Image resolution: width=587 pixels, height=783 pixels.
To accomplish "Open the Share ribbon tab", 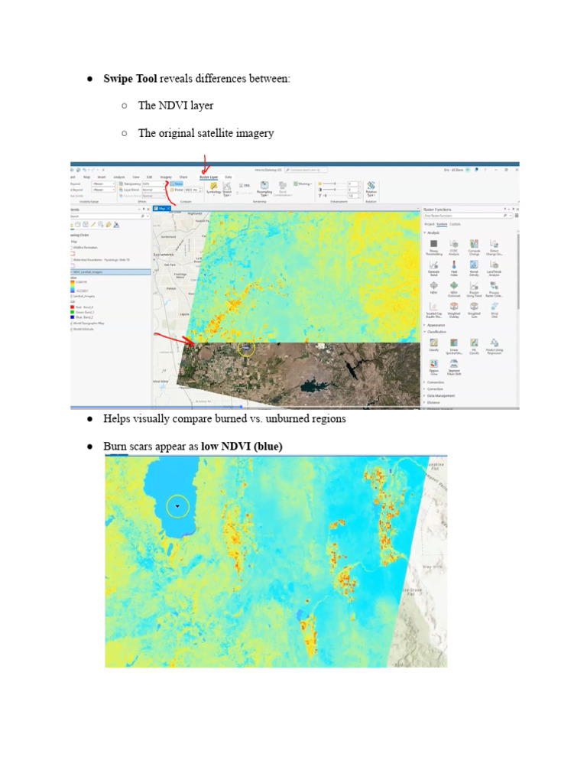I will pos(183,177).
